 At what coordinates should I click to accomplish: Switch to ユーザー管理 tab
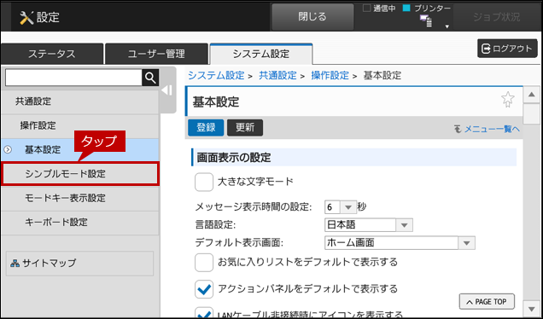pos(156,54)
